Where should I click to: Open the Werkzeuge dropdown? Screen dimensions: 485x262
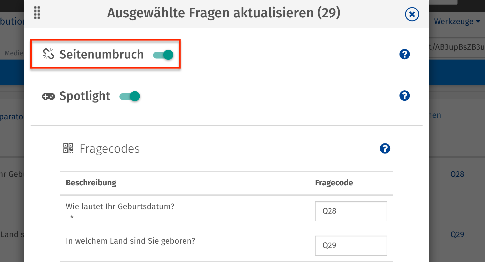457,21
